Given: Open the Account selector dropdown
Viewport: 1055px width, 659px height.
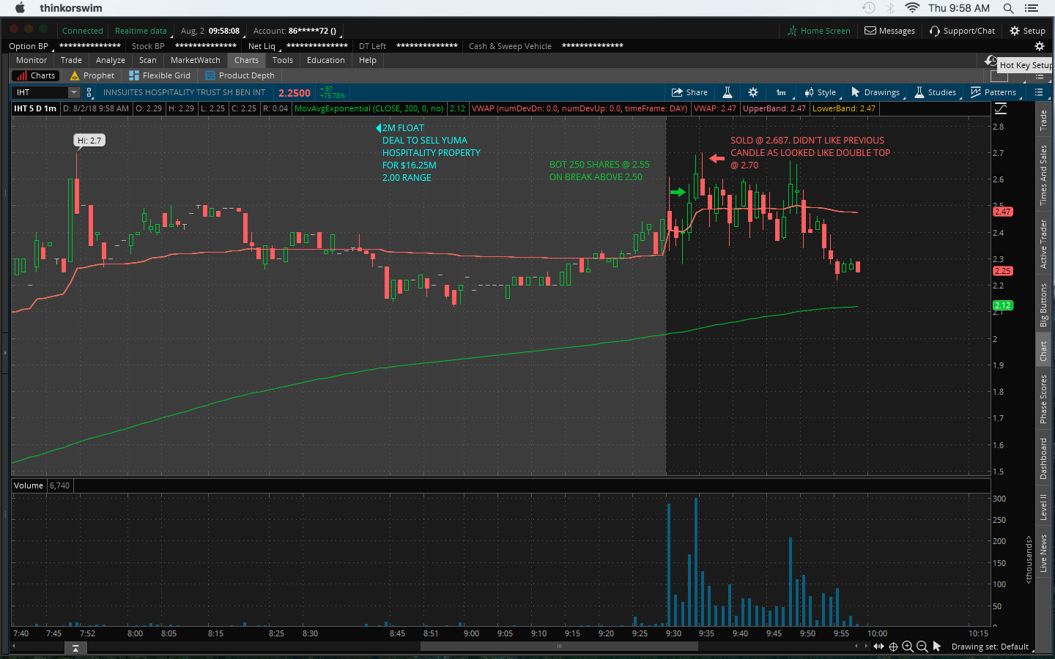Looking at the screenshot, I should 295,31.
